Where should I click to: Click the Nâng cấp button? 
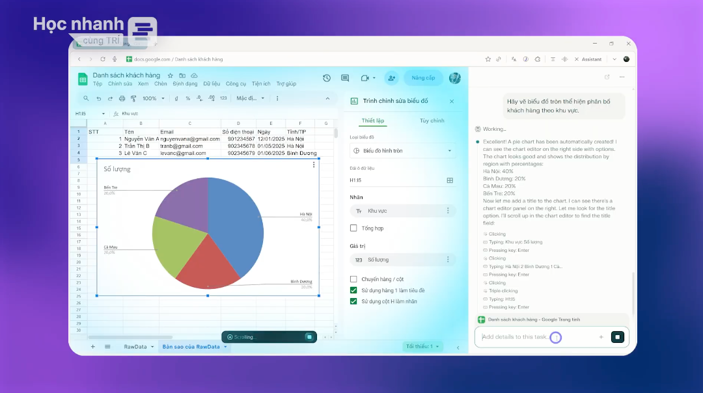click(423, 78)
